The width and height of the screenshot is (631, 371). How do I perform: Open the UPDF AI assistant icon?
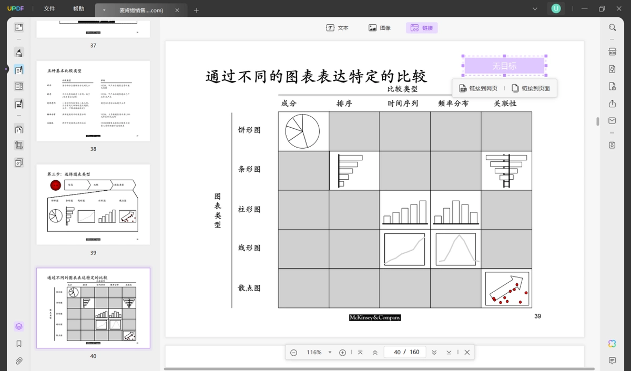tap(612, 343)
